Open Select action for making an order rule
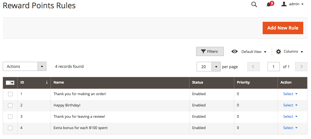The image size is (311, 139). point(290,94)
